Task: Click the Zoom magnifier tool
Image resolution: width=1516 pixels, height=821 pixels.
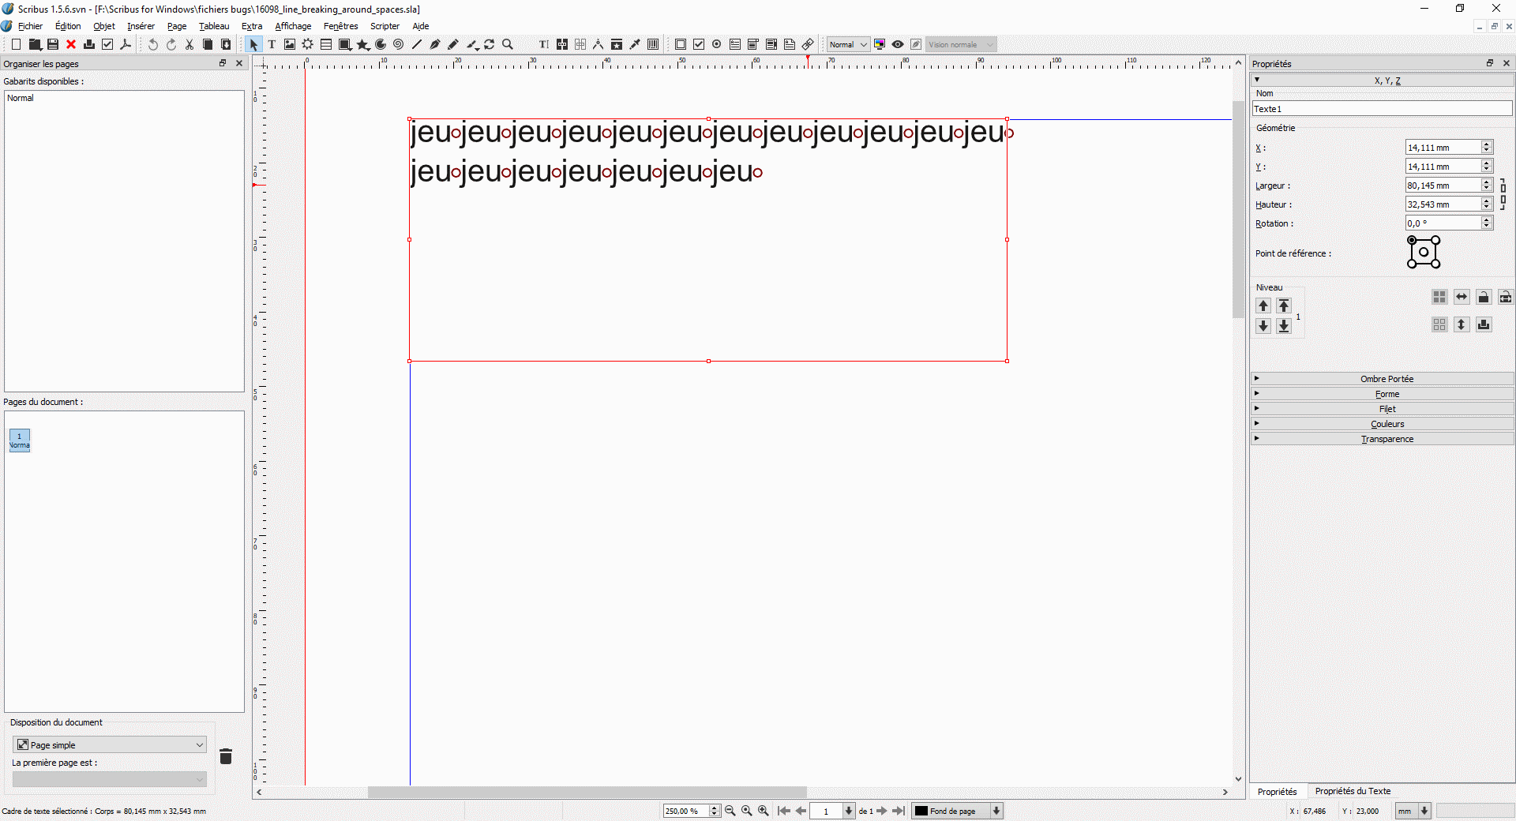Action: [508, 45]
